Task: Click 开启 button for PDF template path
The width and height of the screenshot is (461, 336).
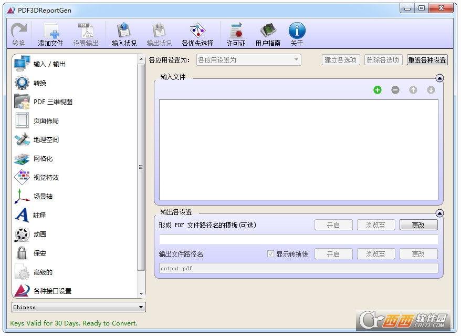Action: [x=333, y=225]
